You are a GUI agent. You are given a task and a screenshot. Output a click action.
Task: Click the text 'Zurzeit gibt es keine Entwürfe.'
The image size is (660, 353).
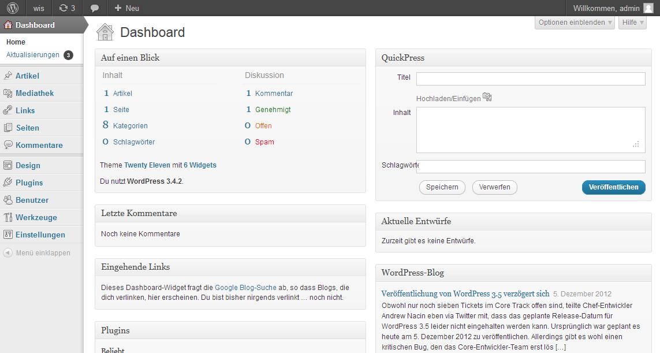(428, 241)
